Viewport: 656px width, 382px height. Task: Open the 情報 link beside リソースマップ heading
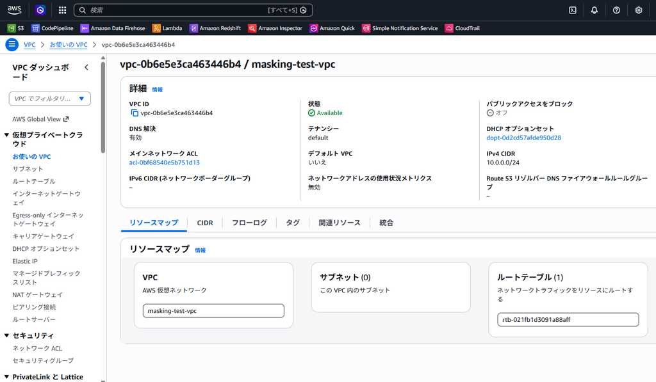(x=201, y=250)
